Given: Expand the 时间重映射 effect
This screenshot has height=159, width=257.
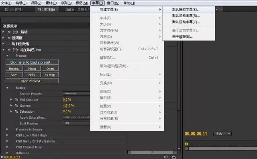Looking at the screenshot, I should click(x=3, y=43).
